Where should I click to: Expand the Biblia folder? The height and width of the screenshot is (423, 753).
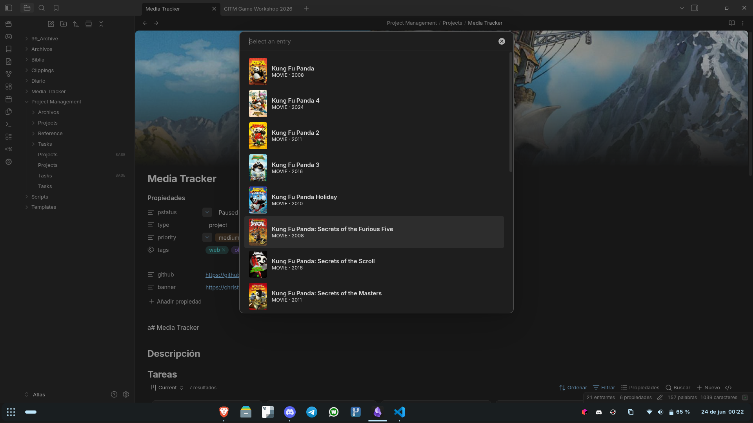(x=27, y=60)
